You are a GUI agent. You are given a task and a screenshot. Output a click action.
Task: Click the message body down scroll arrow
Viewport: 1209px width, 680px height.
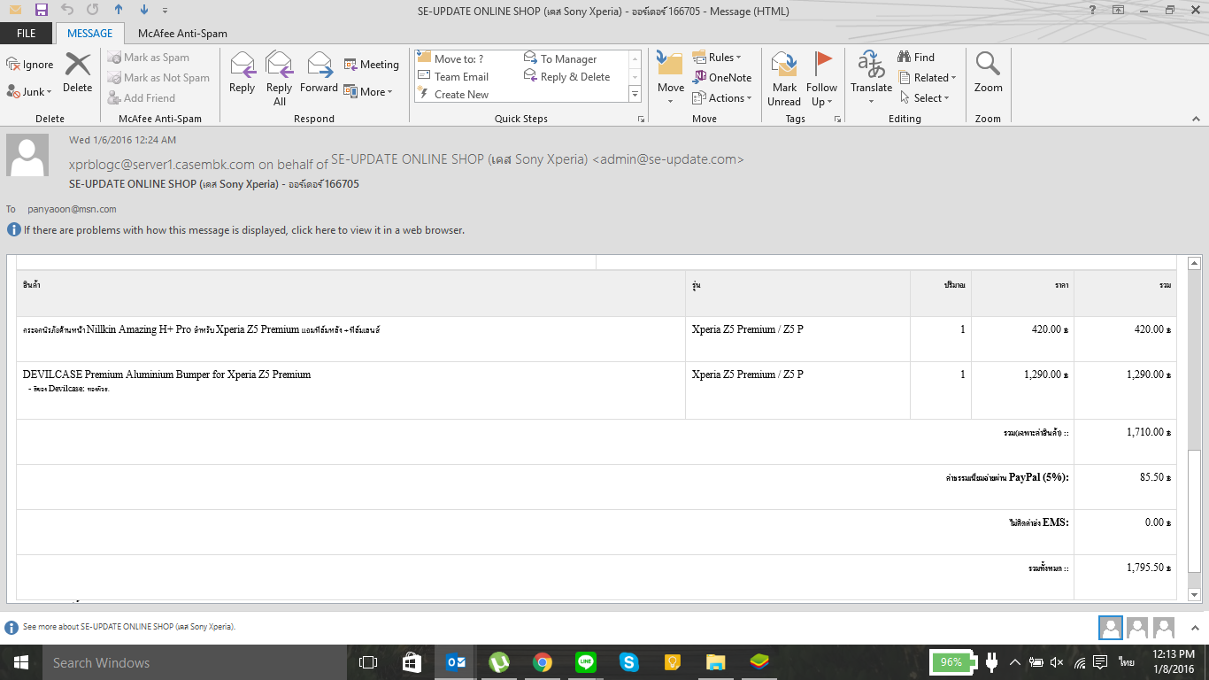point(1194,595)
